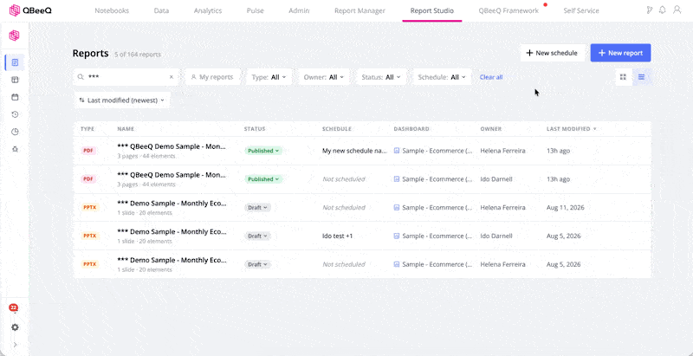693x356 pixels.
Task: Open the calendar schedules sidebar icon
Action: (x=15, y=97)
